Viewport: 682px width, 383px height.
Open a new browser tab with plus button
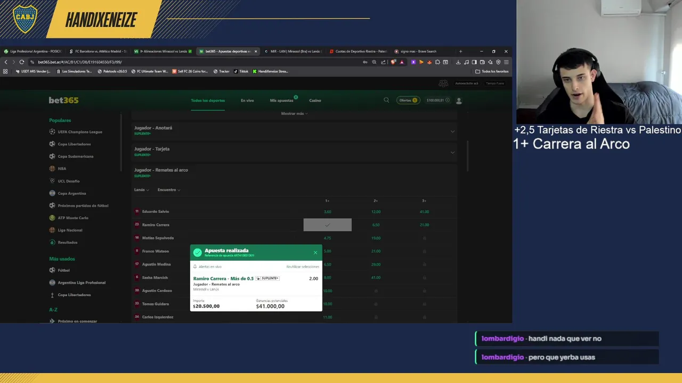[460, 52]
